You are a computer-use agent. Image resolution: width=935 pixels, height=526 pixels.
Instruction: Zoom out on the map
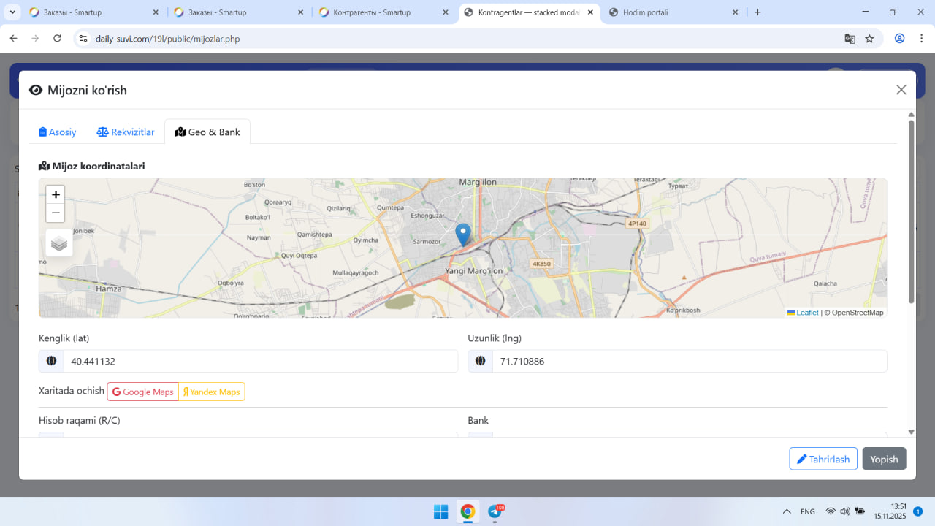point(56,213)
